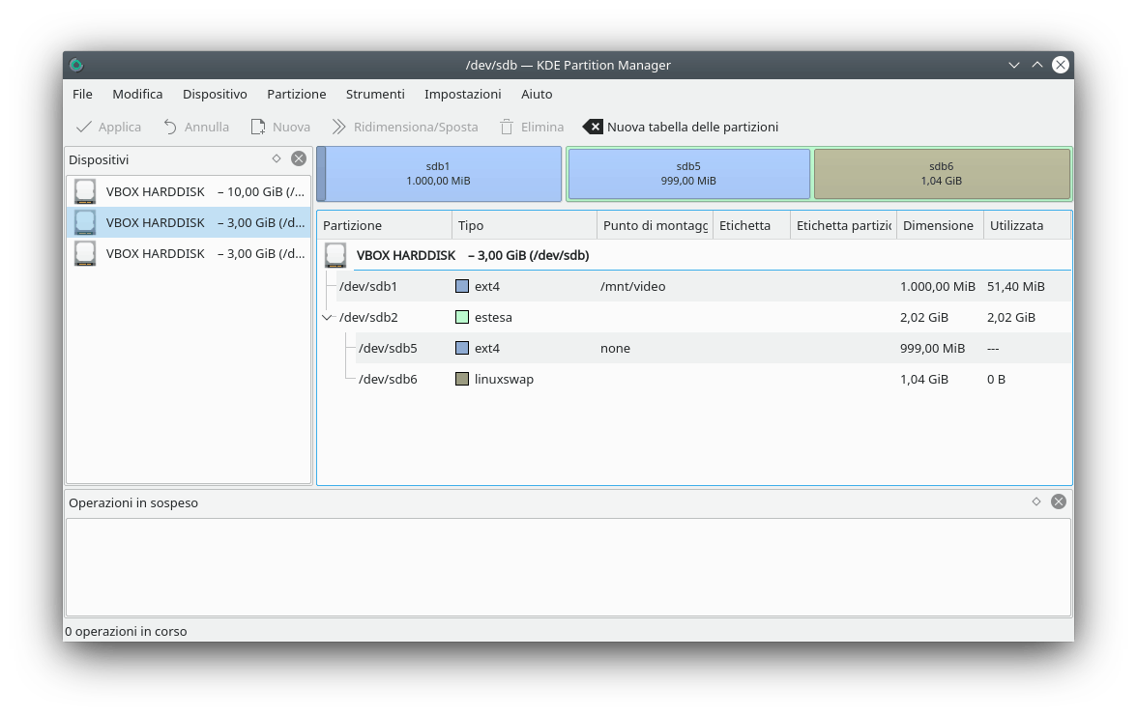Open the Partizione menu
Image resolution: width=1137 pixels, height=716 pixels.
(297, 95)
